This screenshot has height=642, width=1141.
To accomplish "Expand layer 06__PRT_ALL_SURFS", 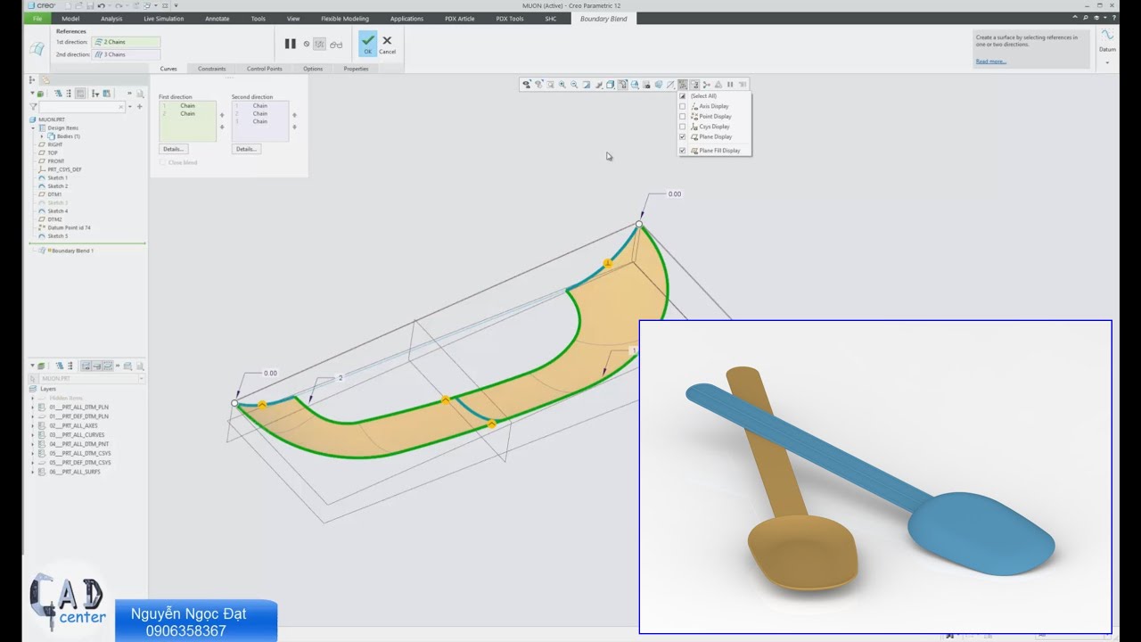I will [x=33, y=472].
